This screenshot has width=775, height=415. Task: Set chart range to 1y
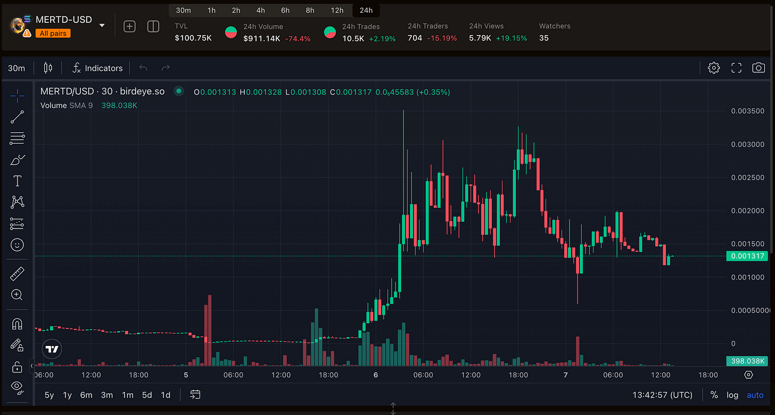[x=67, y=395]
